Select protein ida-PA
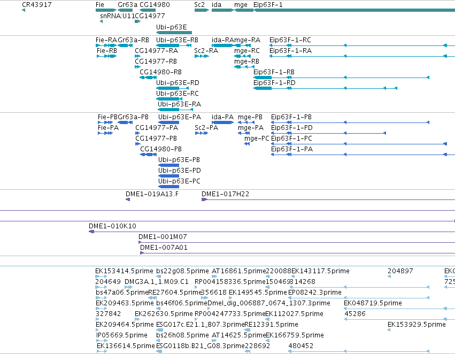Screen dimensions: 455x354 coord(222,117)
